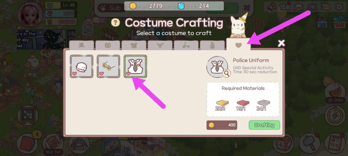
Task: Open the Event button
Action: (x=79, y=145)
